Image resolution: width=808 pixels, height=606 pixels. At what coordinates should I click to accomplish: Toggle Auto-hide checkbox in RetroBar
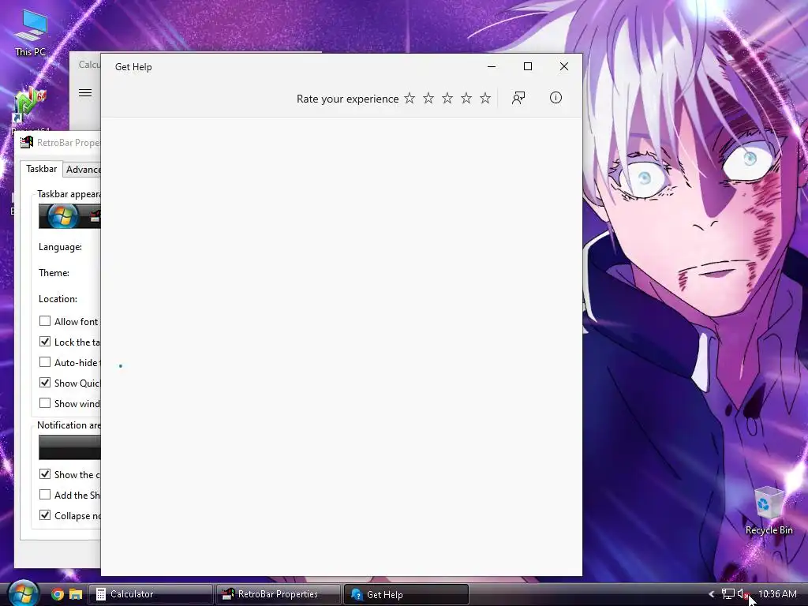pyautogui.click(x=45, y=362)
